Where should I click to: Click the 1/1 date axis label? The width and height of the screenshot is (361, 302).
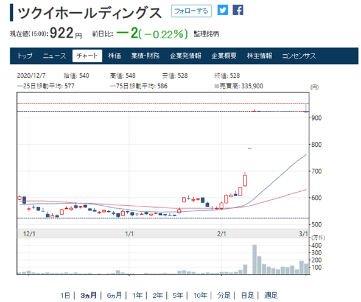tap(130, 234)
